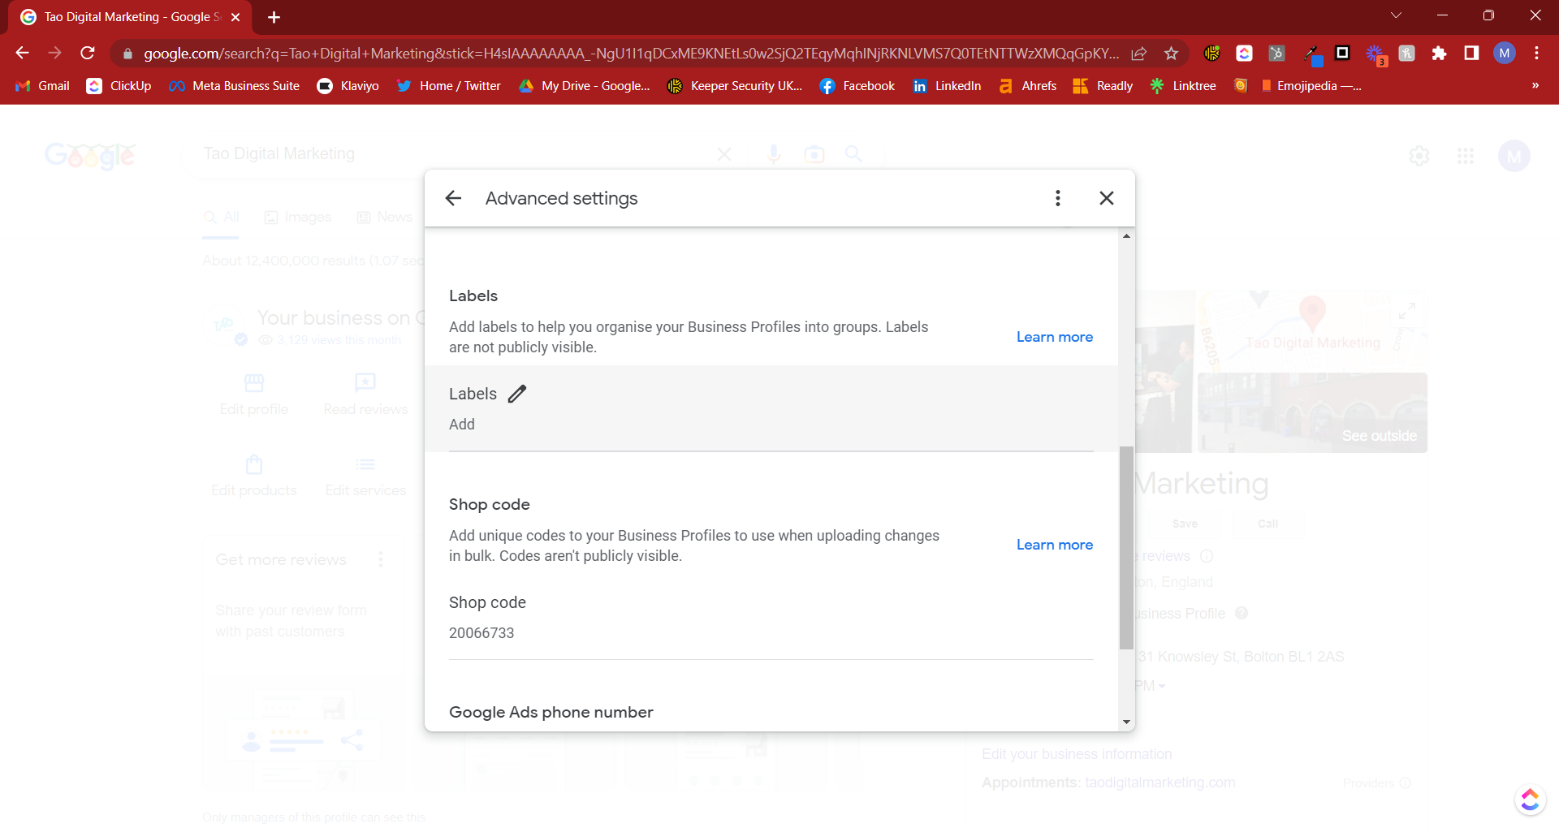Select the shop code value 20066733
Viewport: 1559px width, 828px height.
482,633
